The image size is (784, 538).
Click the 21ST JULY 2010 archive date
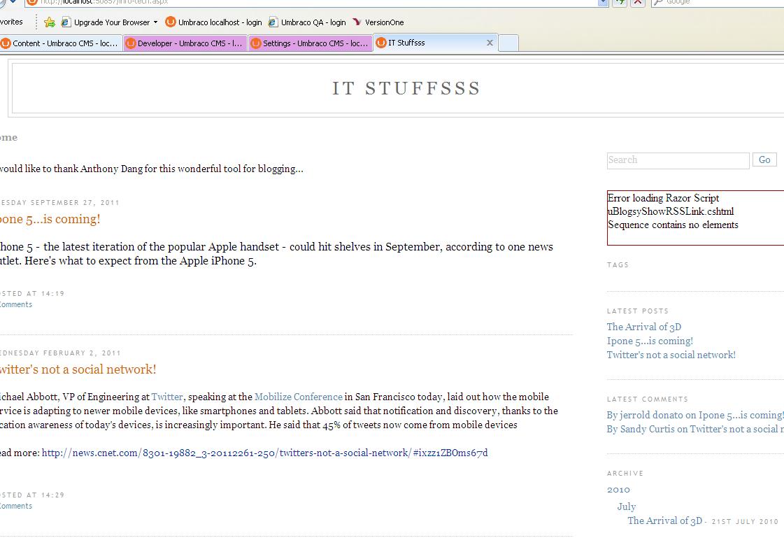point(745,521)
